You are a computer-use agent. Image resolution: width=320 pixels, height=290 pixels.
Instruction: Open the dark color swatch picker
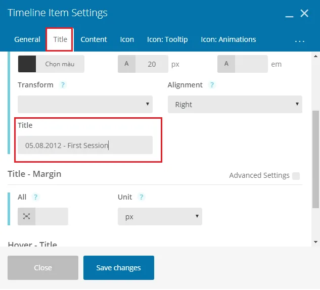(27, 64)
